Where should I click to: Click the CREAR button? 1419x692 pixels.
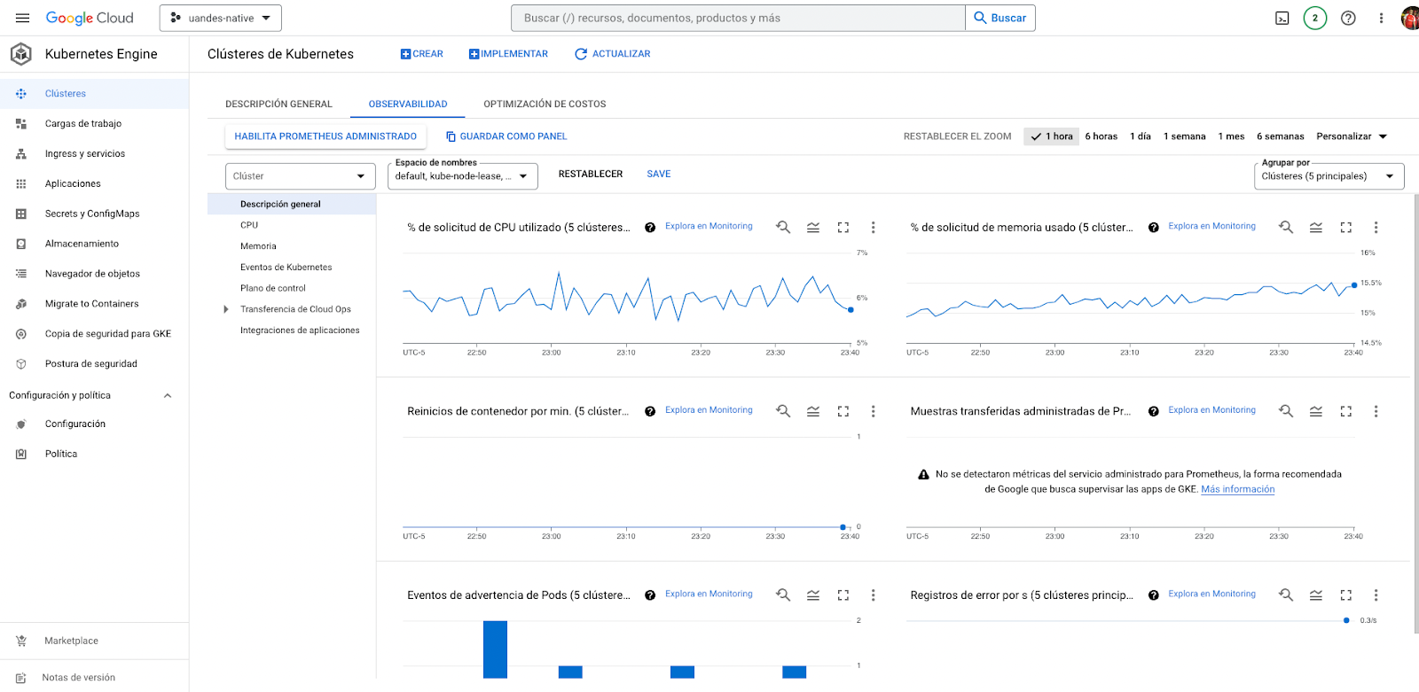click(421, 54)
